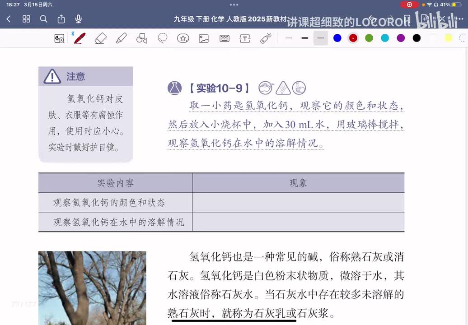Redo the last undone stroke
Image resolution: width=468 pixels, height=325 pixels.
point(389,19)
